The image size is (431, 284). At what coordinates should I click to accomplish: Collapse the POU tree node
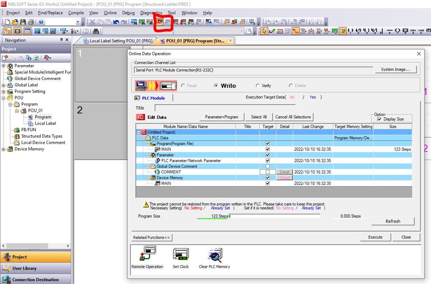pyautogui.click(x=3, y=98)
